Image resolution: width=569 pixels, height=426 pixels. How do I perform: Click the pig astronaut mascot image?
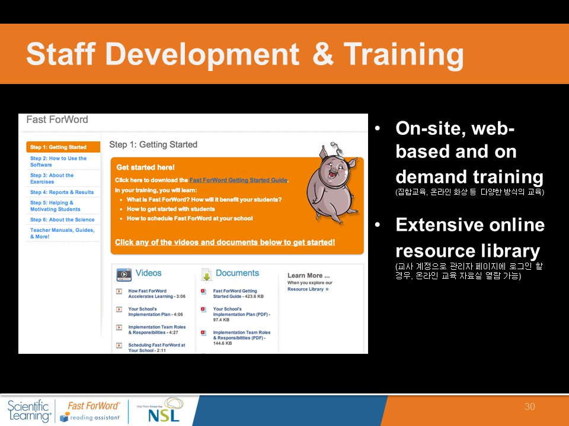click(x=332, y=183)
